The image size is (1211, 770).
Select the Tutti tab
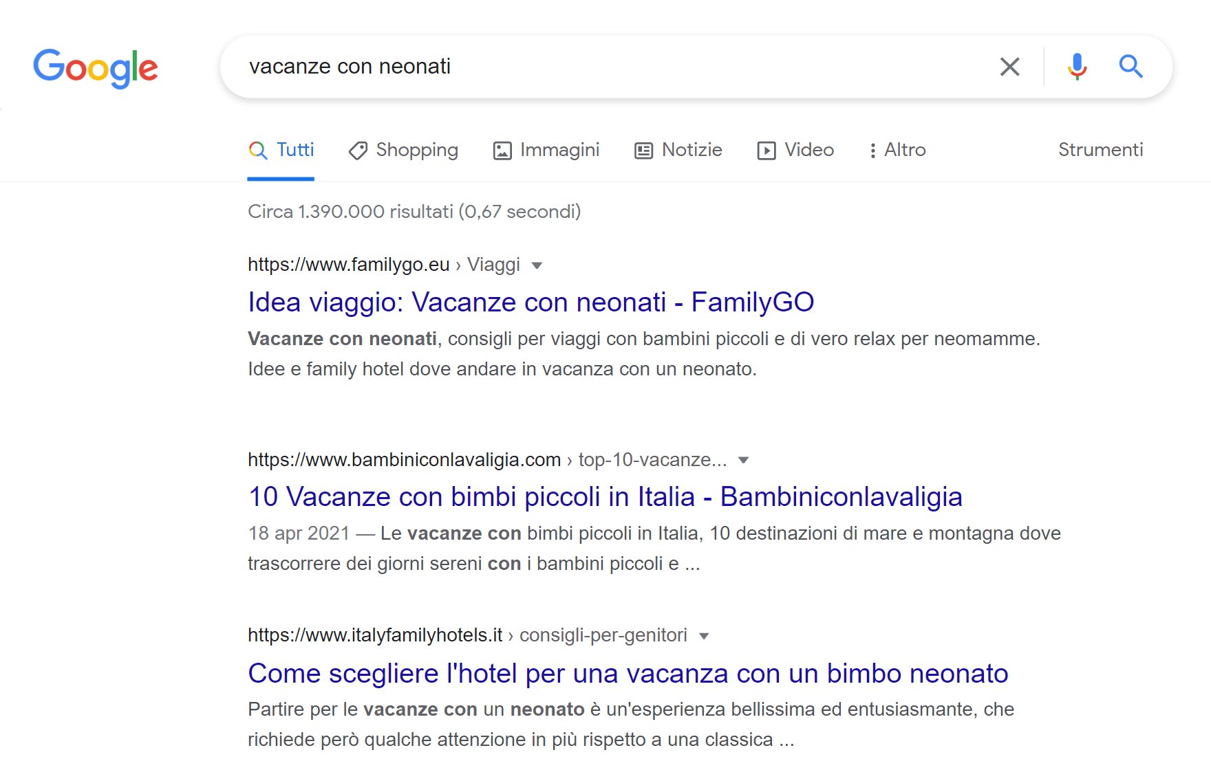pyautogui.click(x=281, y=150)
